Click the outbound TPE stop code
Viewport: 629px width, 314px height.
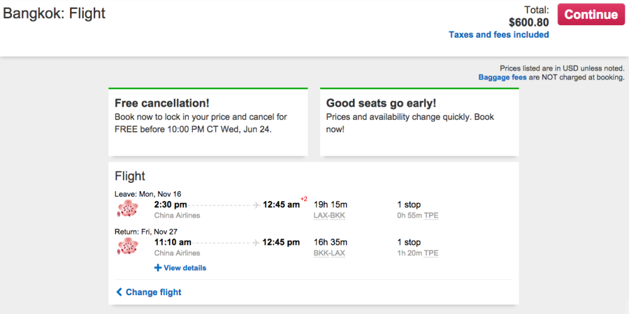(431, 216)
